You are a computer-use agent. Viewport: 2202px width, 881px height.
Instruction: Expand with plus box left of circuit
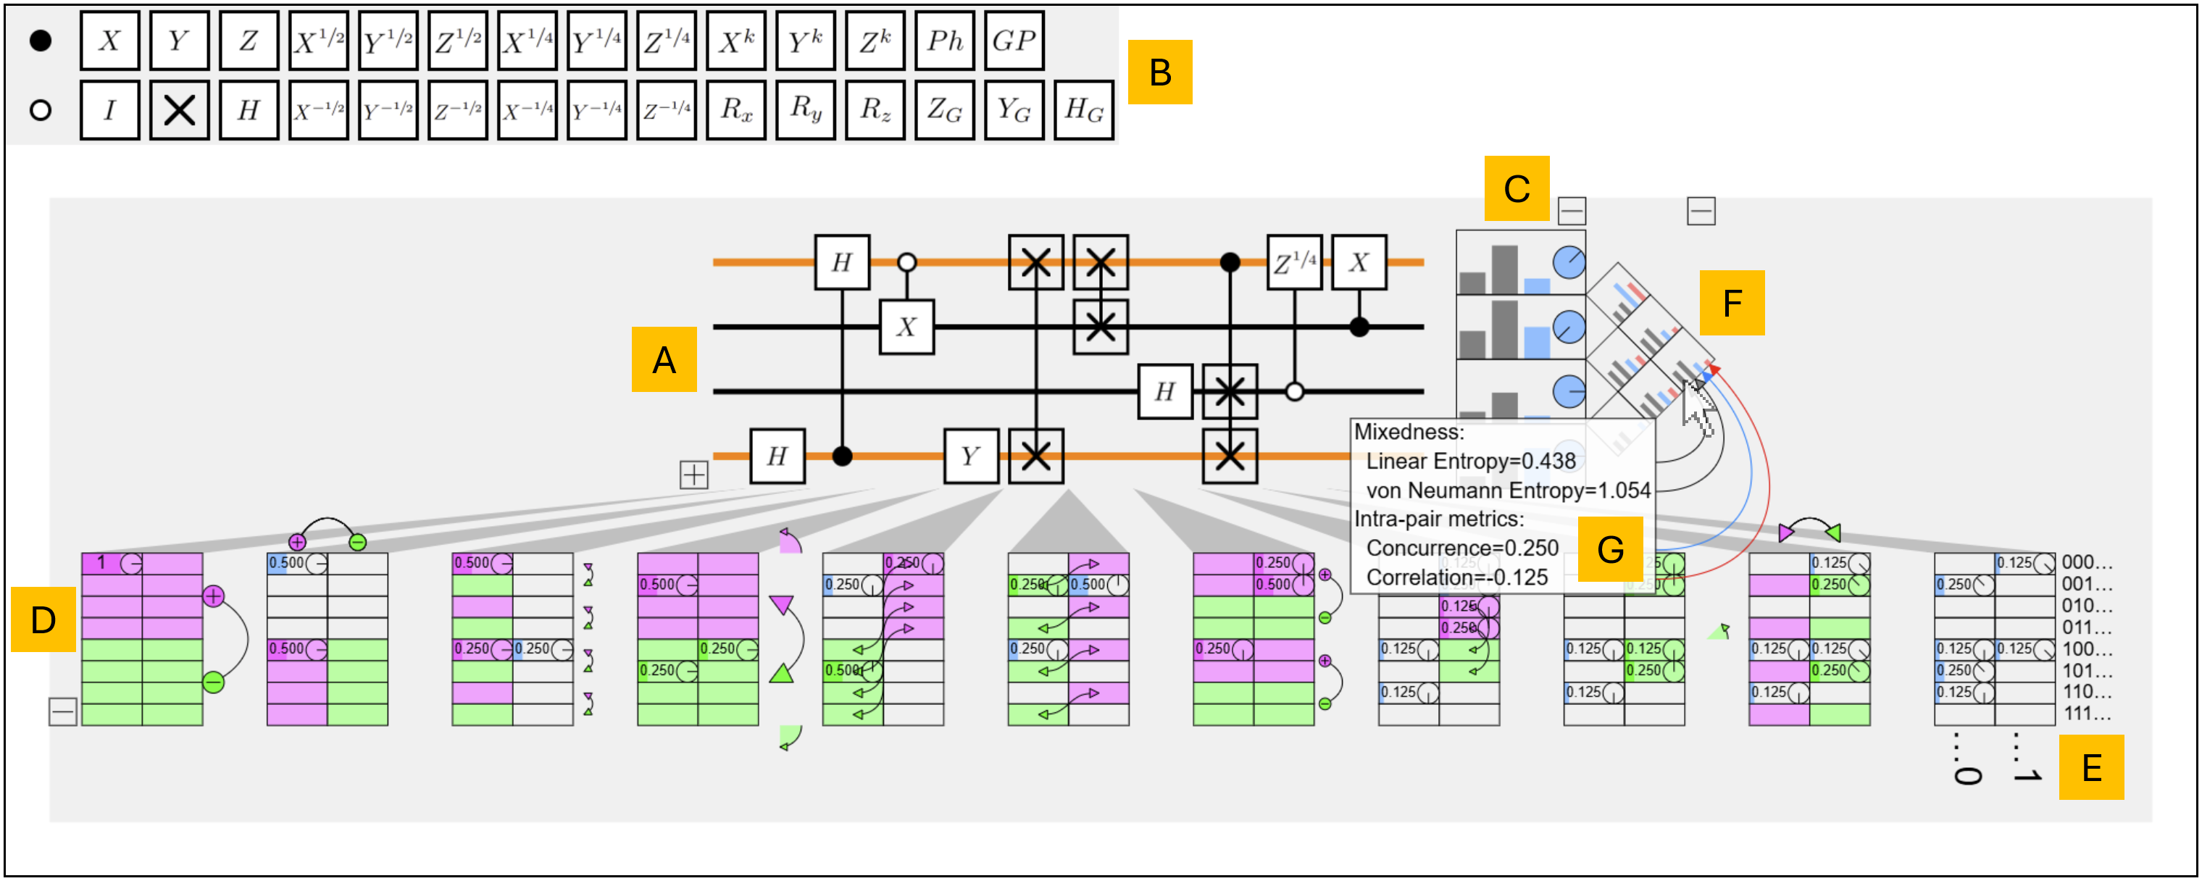pyautogui.click(x=693, y=475)
